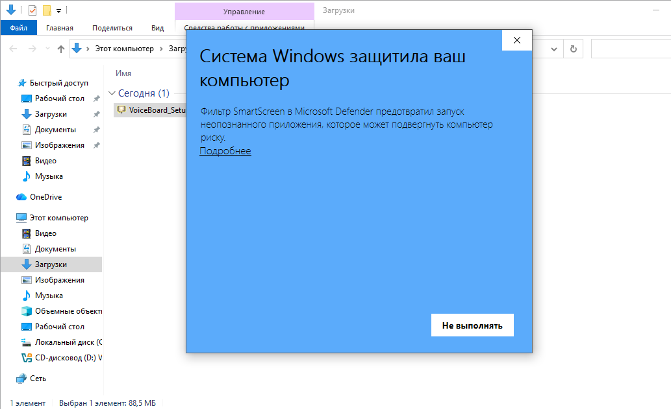The height and width of the screenshot is (409, 671).
Task: Open the Поделиться ribbon tab
Action: click(x=114, y=28)
